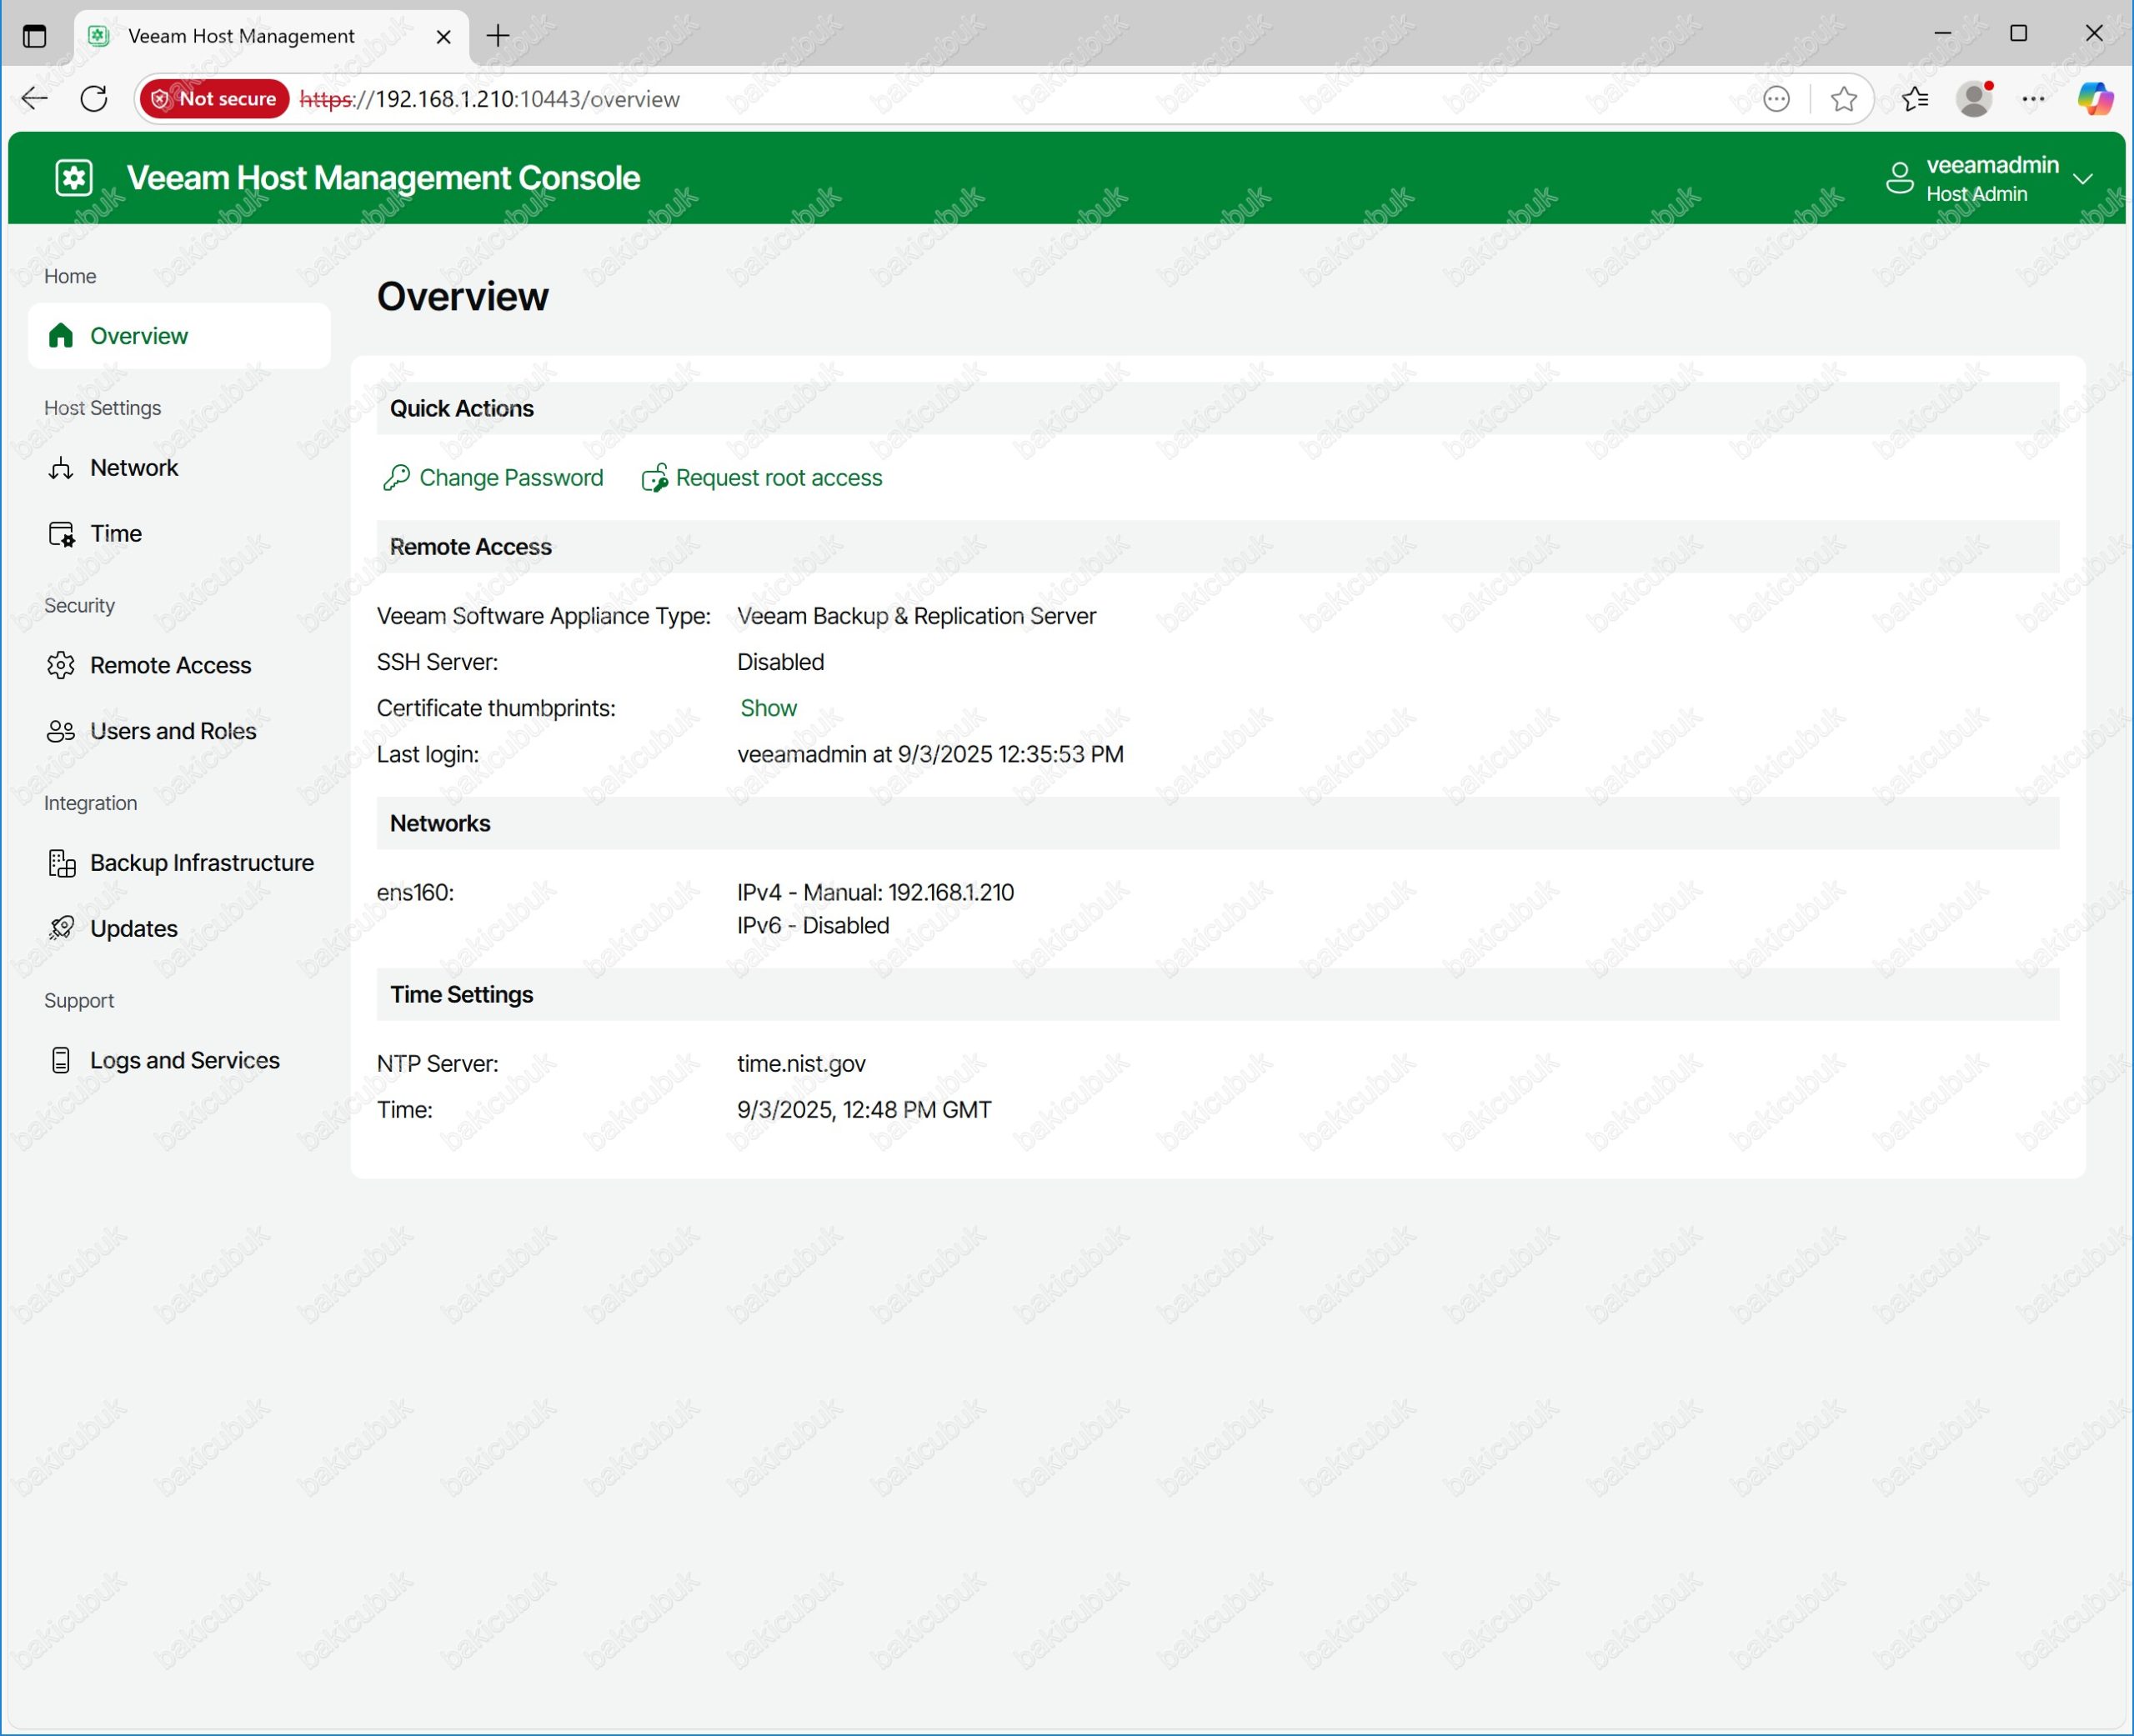Click the Veeam console logo icon

[74, 178]
